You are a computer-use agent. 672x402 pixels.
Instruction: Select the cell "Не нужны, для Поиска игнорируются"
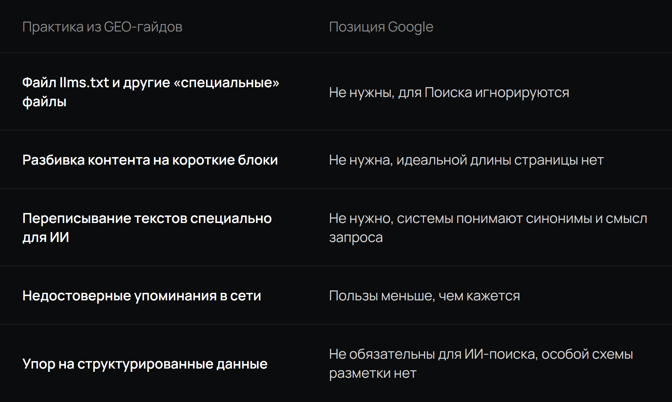[449, 92]
